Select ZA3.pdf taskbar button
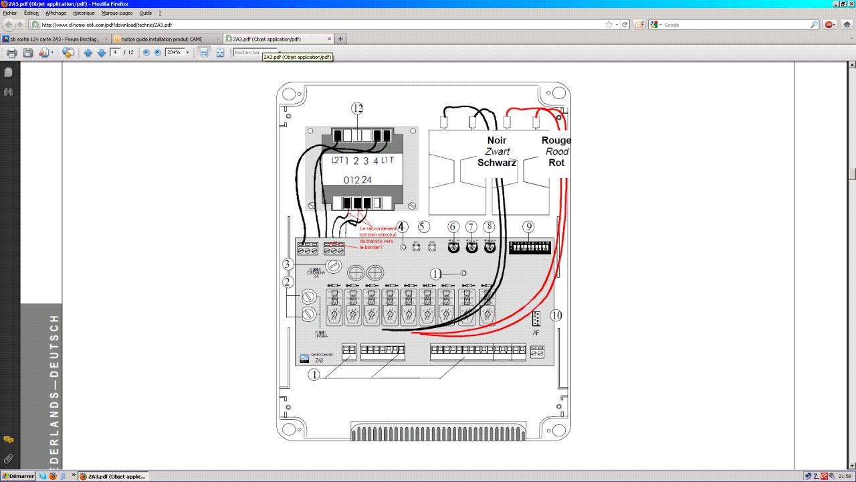The image size is (856, 482). 112,476
